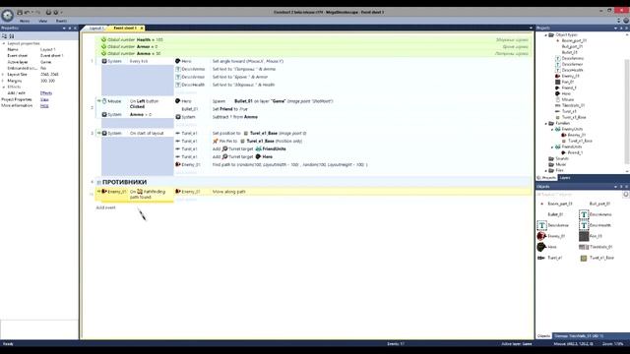The height and width of the screenshot is (354, 630).
Task: Click the Save icon in quick toolbar
Action: click(x=20, y=13)
